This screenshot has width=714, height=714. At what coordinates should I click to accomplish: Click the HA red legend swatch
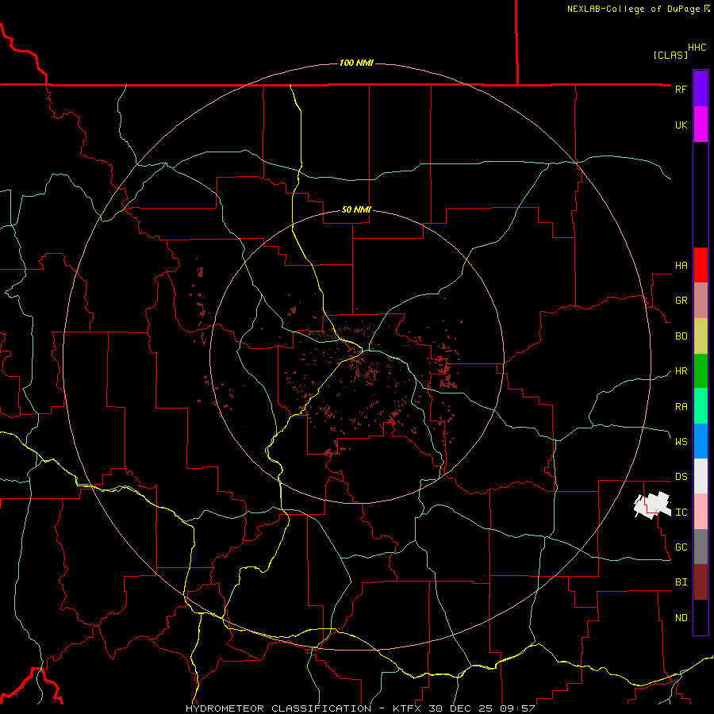(701, 265)
